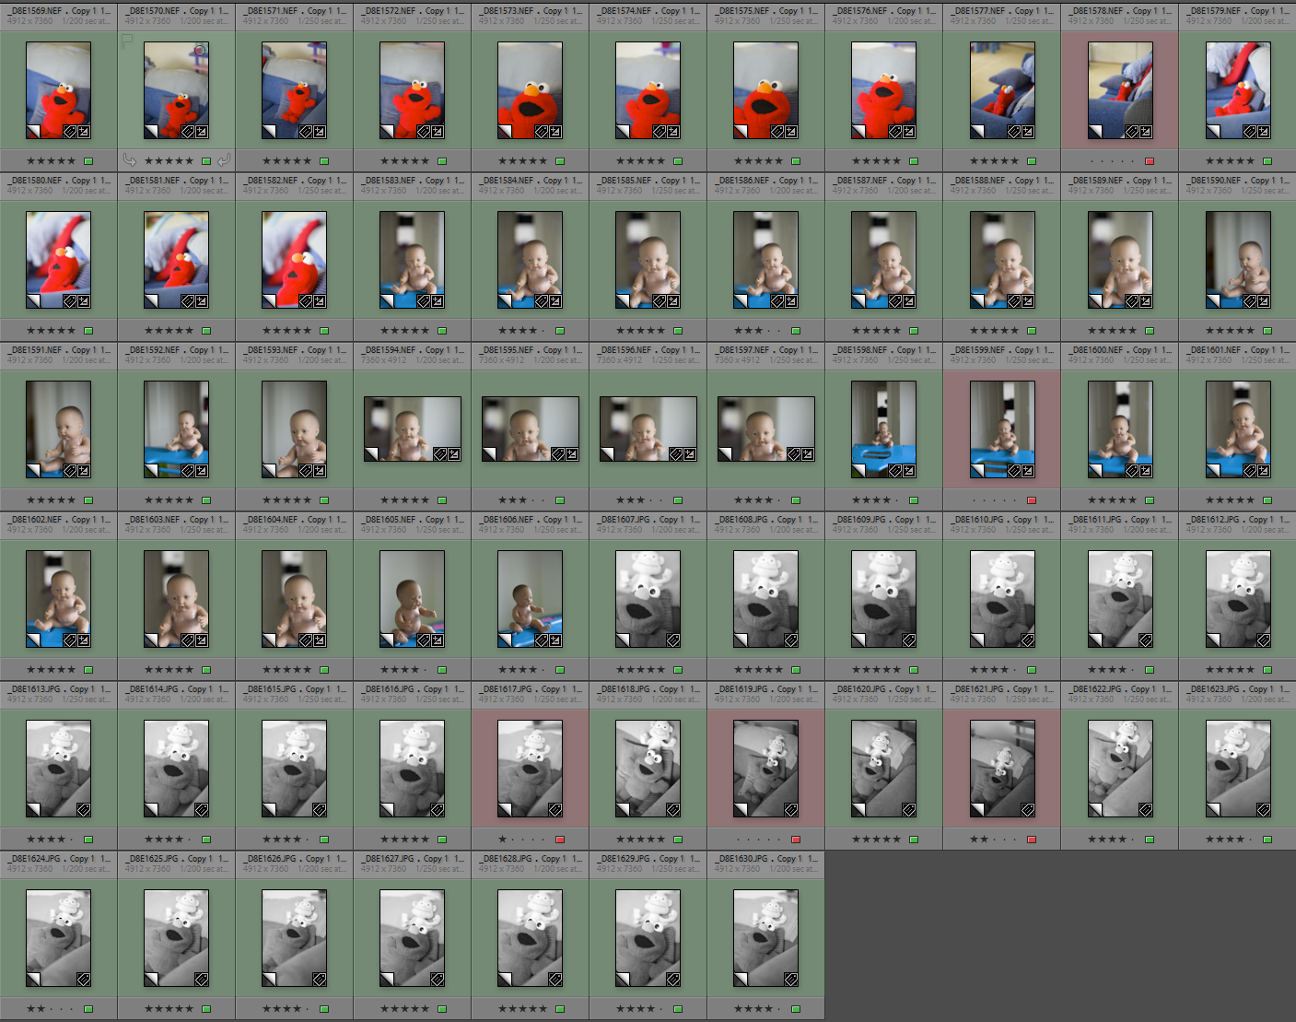Click keyword badge on _D8E1583.NEF
This screenshot has height=1022, width=1296.
tap(423, 301)
